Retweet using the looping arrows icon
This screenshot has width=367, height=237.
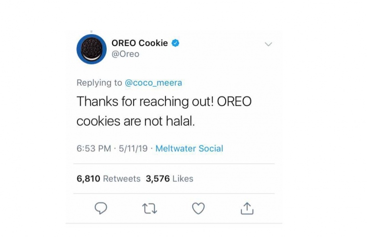coord(150,209)
